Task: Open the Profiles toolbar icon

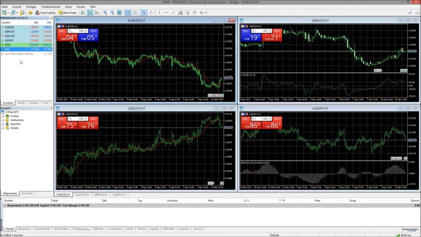Action: click(x=13, y=13)
